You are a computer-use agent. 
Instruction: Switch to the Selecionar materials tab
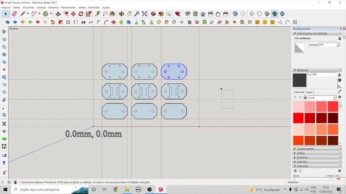pyautogui.click(x=299, y=92)
